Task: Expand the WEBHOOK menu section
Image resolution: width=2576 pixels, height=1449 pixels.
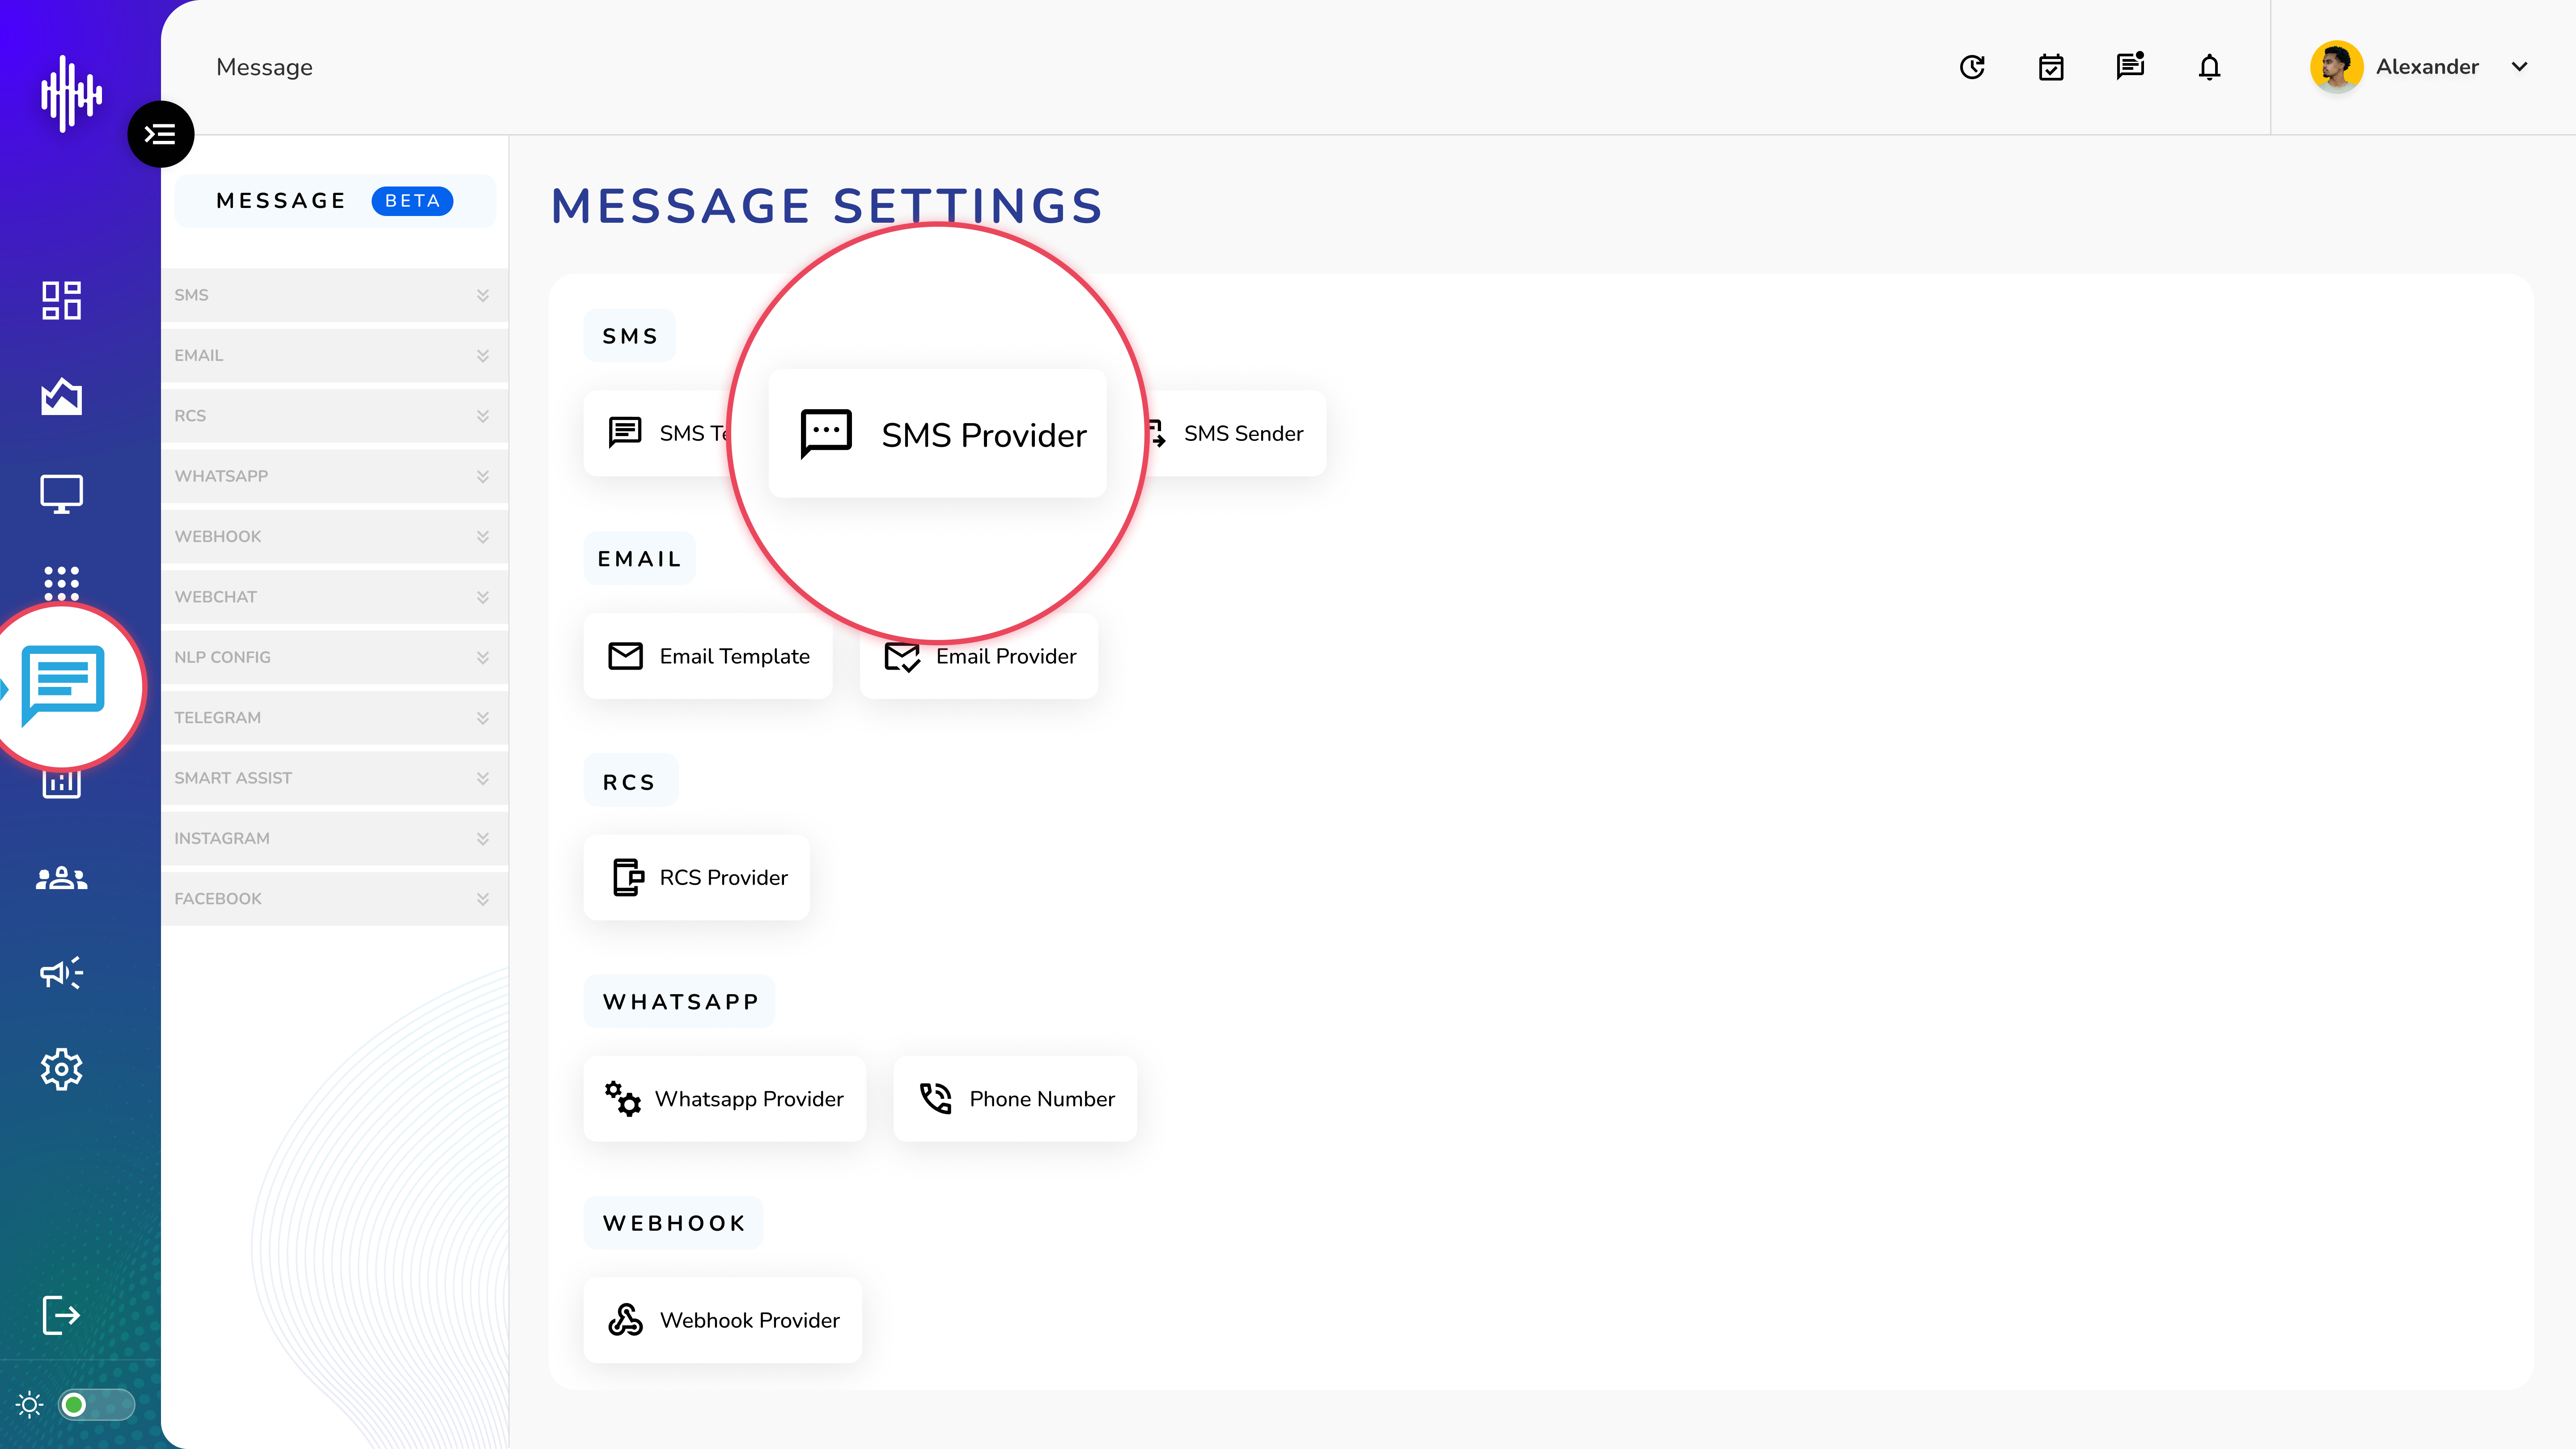Action: (334, 536)
